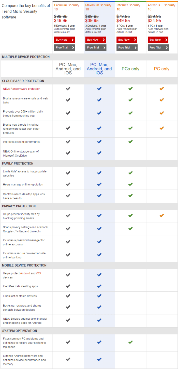Screen dimensions: 178x369
Task: Start Free Trial of Internet Security 10
Action: point(127,48)
